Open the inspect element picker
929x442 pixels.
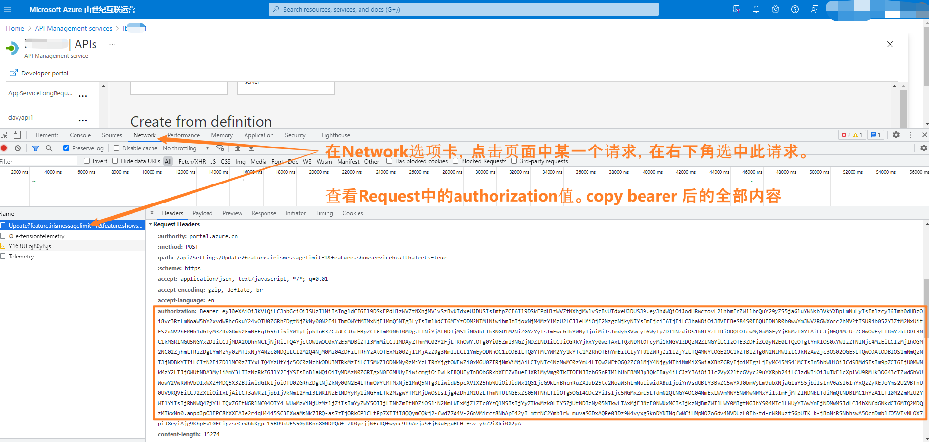click(4, 135)
